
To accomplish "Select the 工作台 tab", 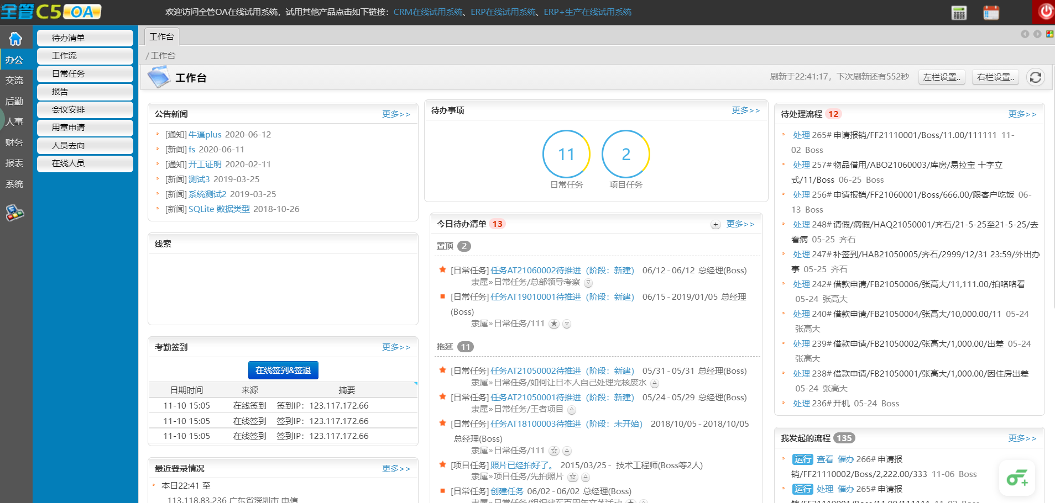I will [161, 36].
